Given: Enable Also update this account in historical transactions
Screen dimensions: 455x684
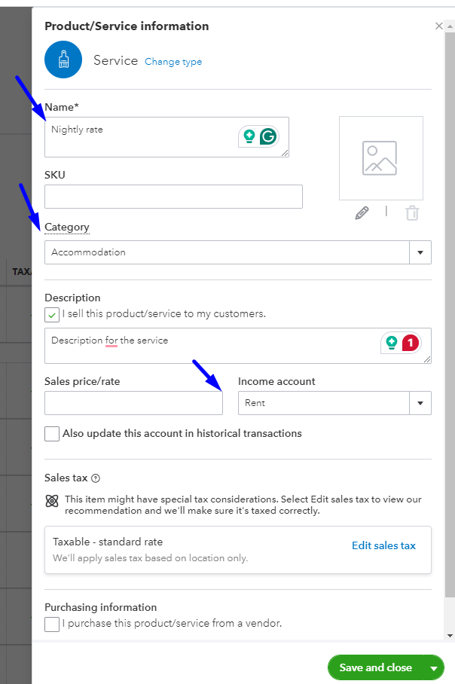Looking at the screenshot, I should point(52,434).
